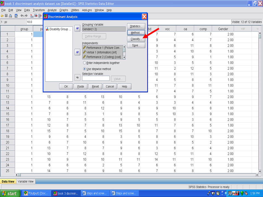Image resolution: width=263 pixels, height=197 pixels.
Task: Select 'Enter independents together' option
Action: (84, 63)
